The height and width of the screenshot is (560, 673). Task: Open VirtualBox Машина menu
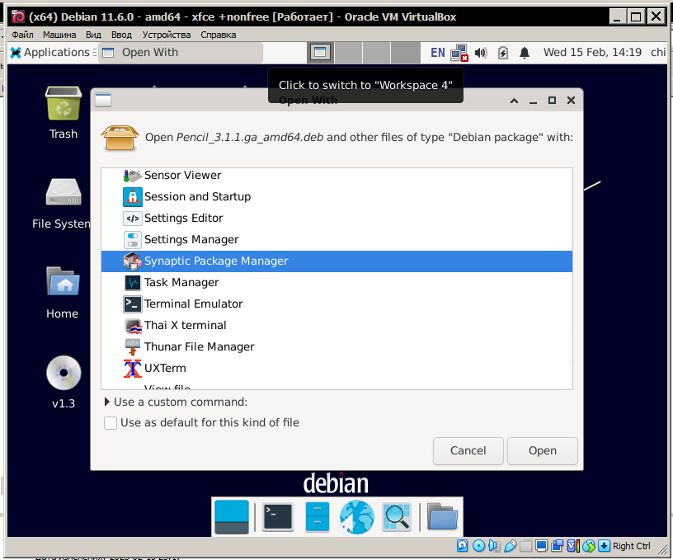click(59, 35)
